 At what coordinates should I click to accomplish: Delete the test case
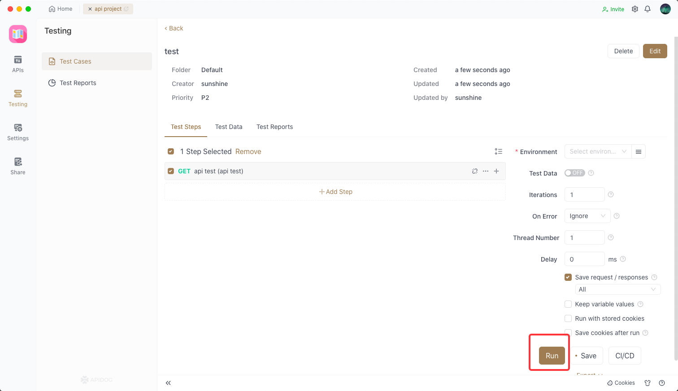tap(623, 51)
